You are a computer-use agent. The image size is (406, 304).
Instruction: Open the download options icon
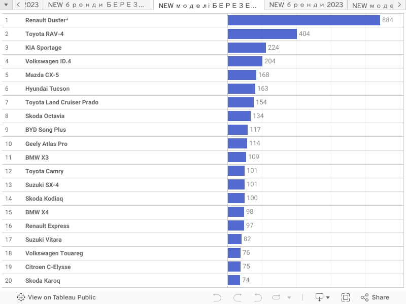coord(322,297)
